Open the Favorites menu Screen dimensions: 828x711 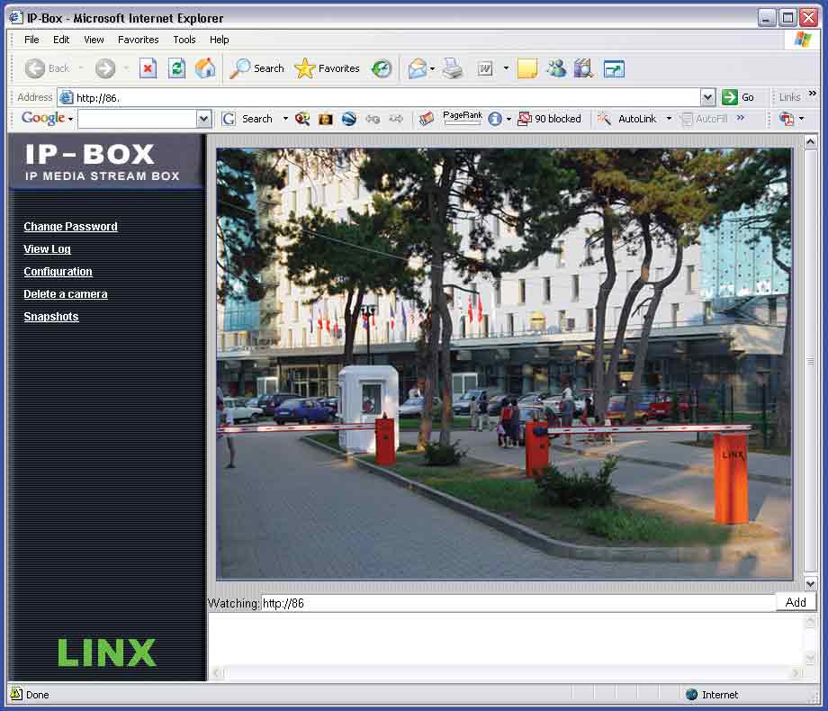(138, 40)
